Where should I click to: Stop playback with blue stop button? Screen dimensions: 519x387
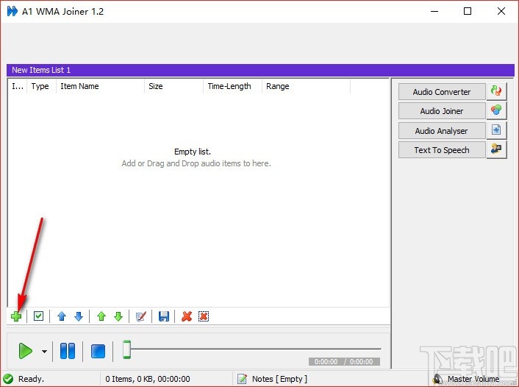tap(98, 351)
